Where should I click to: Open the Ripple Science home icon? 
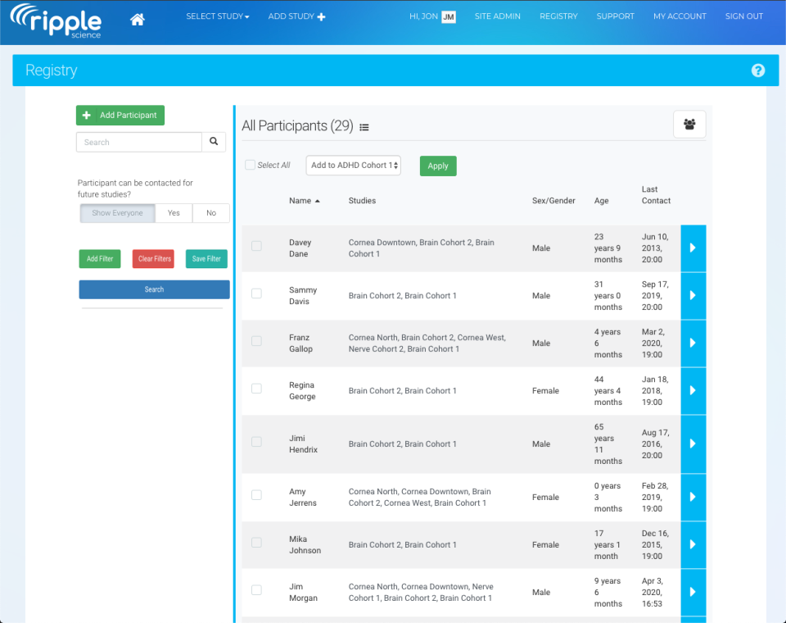coord(137,16)
